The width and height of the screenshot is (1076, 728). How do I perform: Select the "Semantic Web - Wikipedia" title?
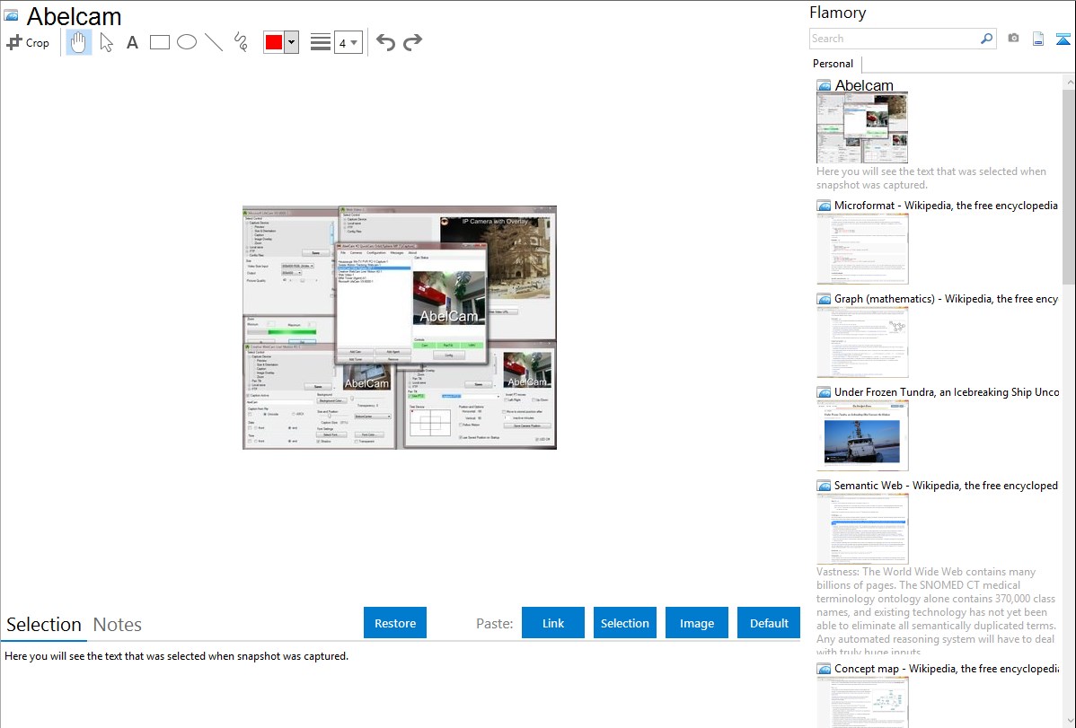pos(946,485)
